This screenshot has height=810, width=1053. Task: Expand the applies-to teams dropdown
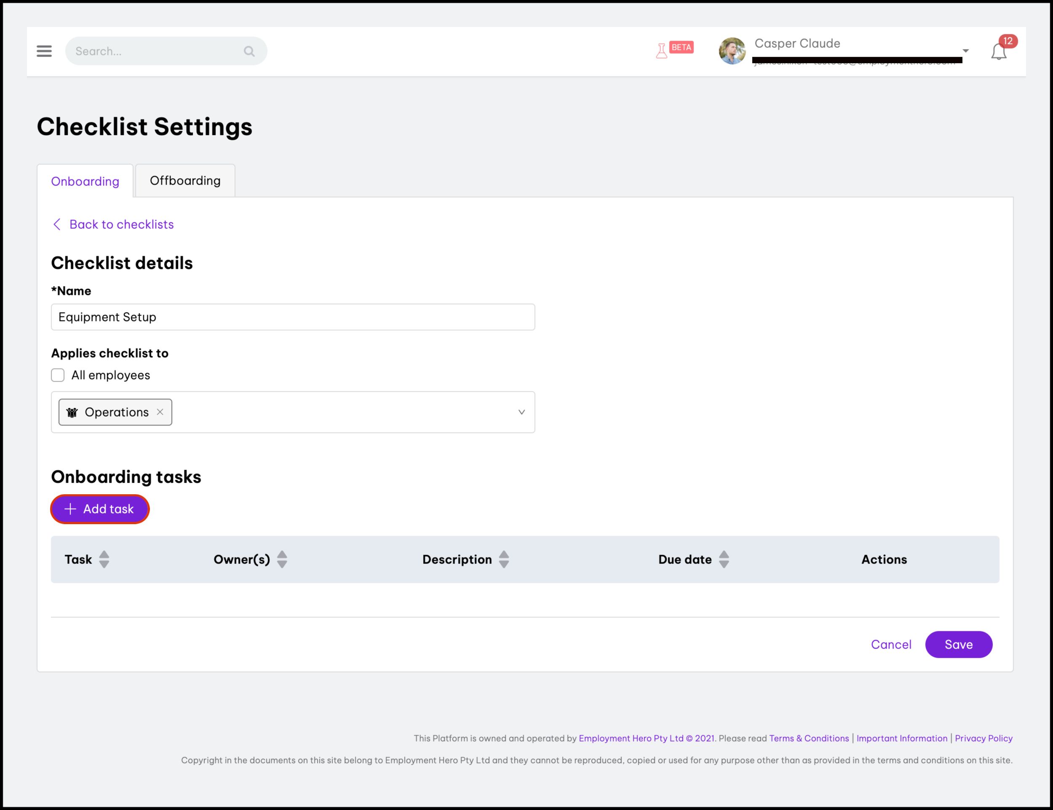(x=522, y=412)
